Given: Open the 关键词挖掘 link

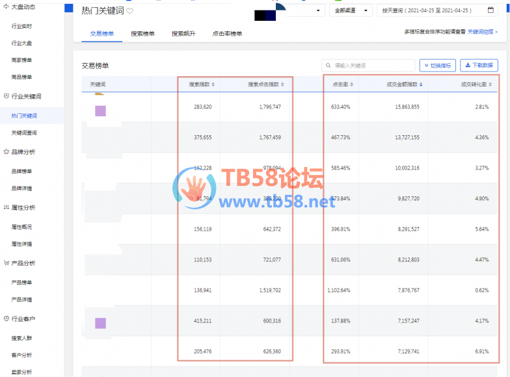Looking at the screenshot, I should click(x=483, y=32).
